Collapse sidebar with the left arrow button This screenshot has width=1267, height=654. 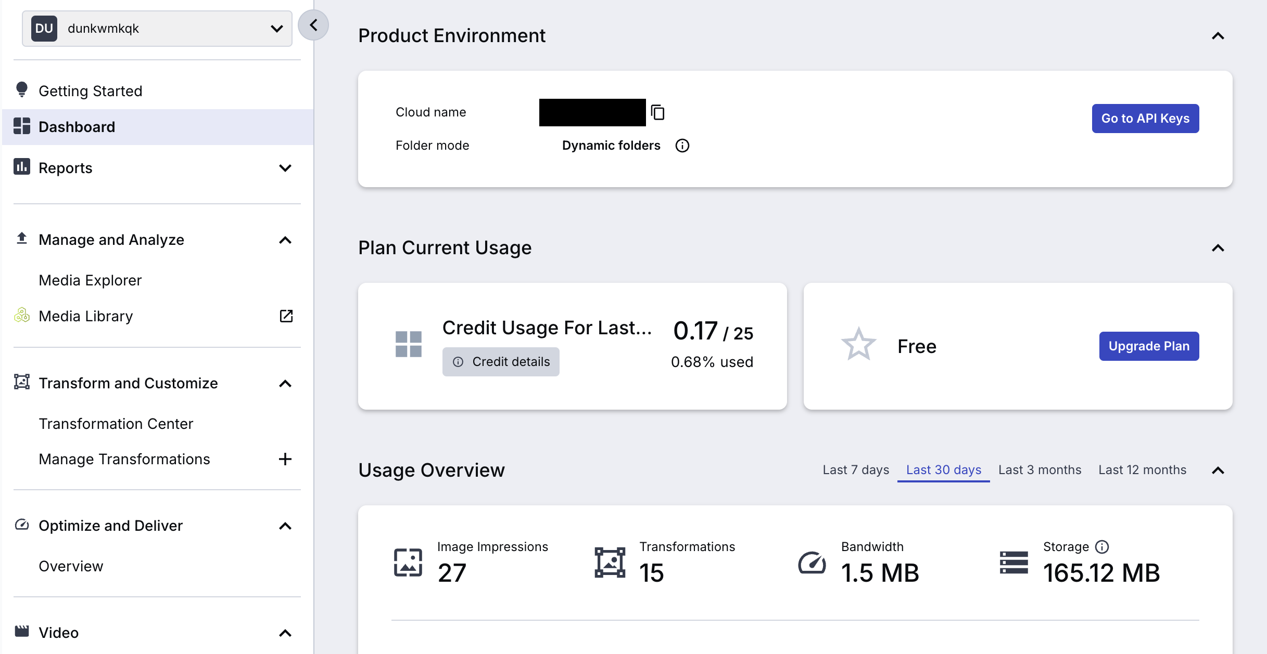(313, 25)
